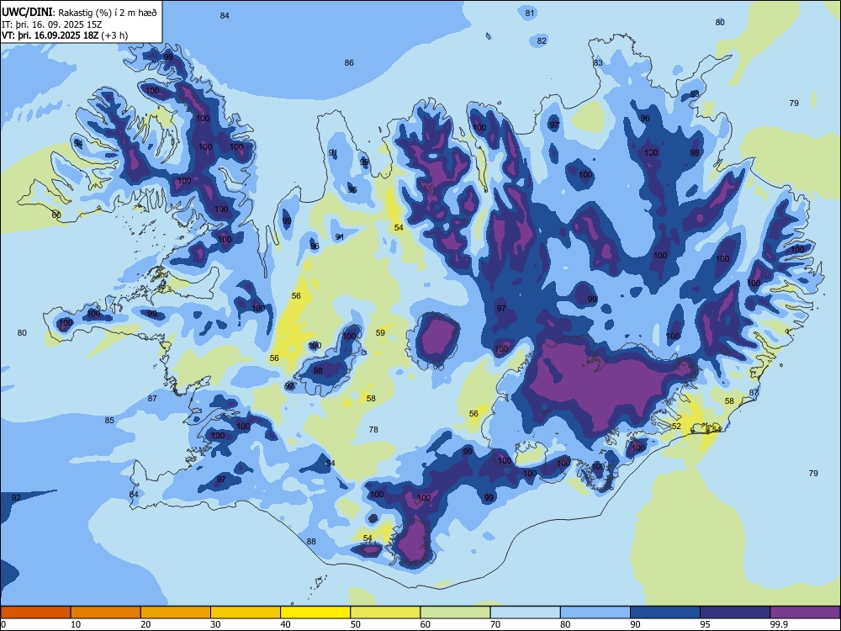Click the humidity value 59 in central Iceland
Image resolution: width=841 pixels, height=631 pixels.
click(380, 332)
